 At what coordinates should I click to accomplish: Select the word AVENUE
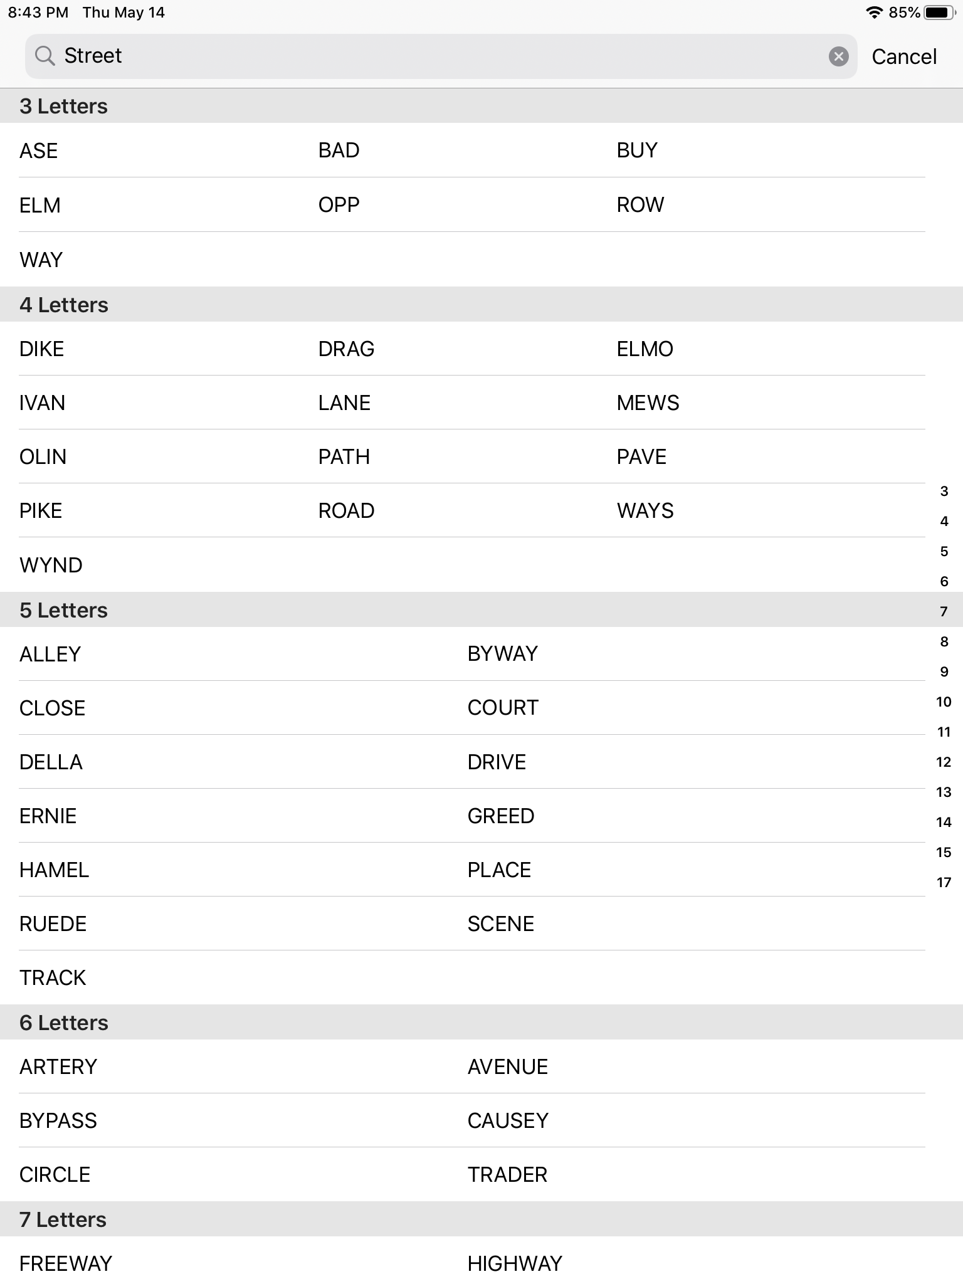click(x=507, y=1066)
